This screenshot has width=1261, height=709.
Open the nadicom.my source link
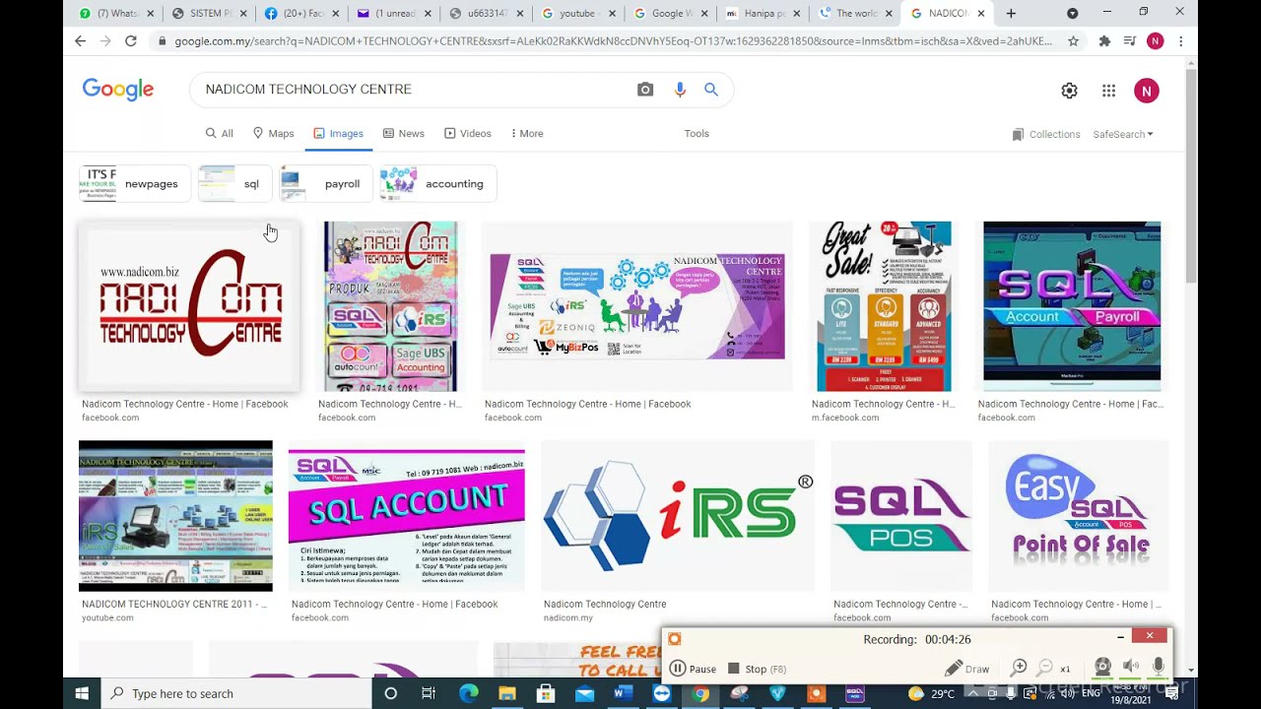(568, 618)
